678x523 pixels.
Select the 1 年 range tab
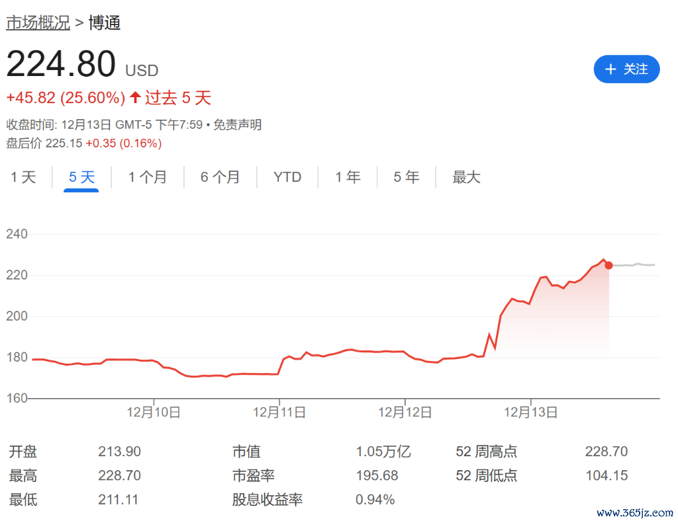pos(348,177)
